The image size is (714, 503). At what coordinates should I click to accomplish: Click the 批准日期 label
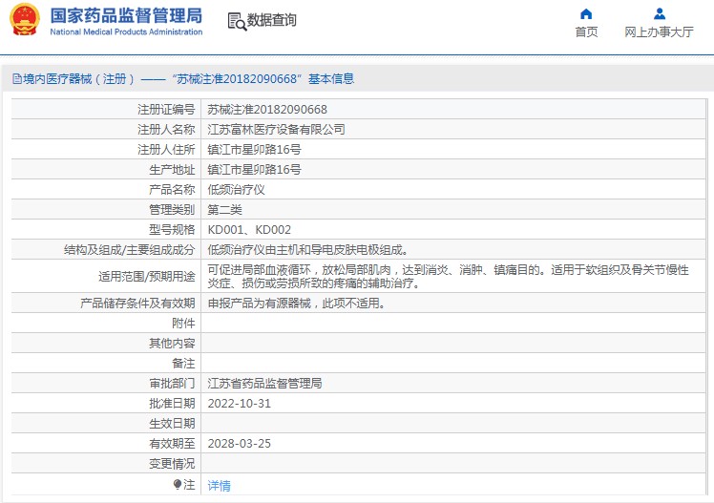click(x=172, y=404)
